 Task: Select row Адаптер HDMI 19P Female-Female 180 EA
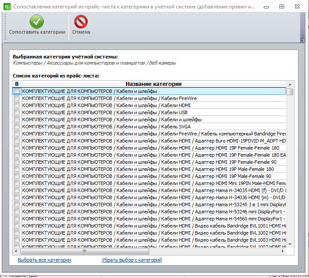(154, 155)
